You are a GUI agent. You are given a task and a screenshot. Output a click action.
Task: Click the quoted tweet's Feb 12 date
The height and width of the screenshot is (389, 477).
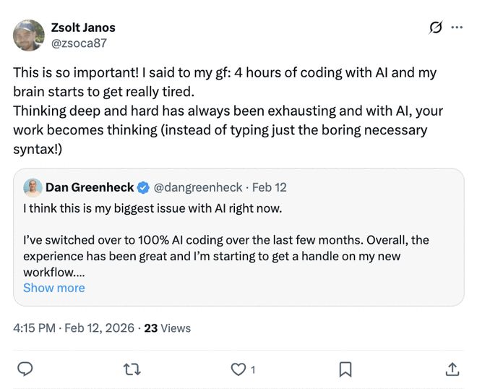tap(270, 187)
